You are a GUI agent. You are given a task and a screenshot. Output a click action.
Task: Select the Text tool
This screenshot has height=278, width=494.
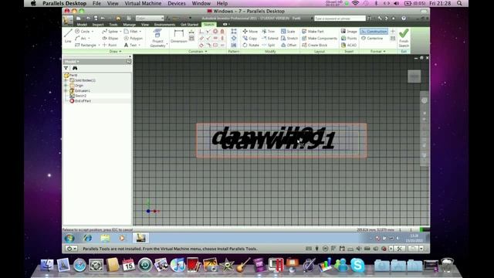[130, 45]
